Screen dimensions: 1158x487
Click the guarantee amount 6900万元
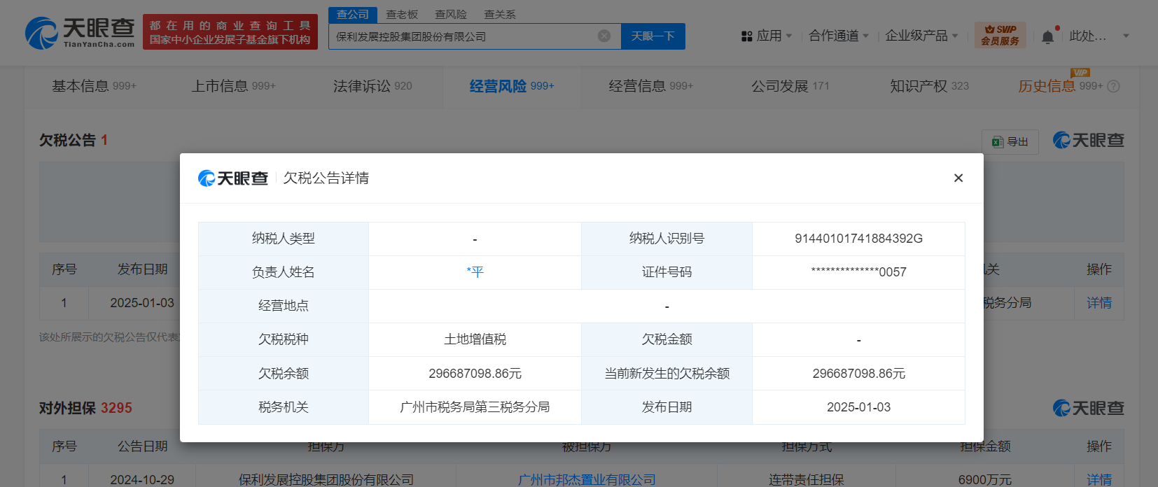[985, 479]
